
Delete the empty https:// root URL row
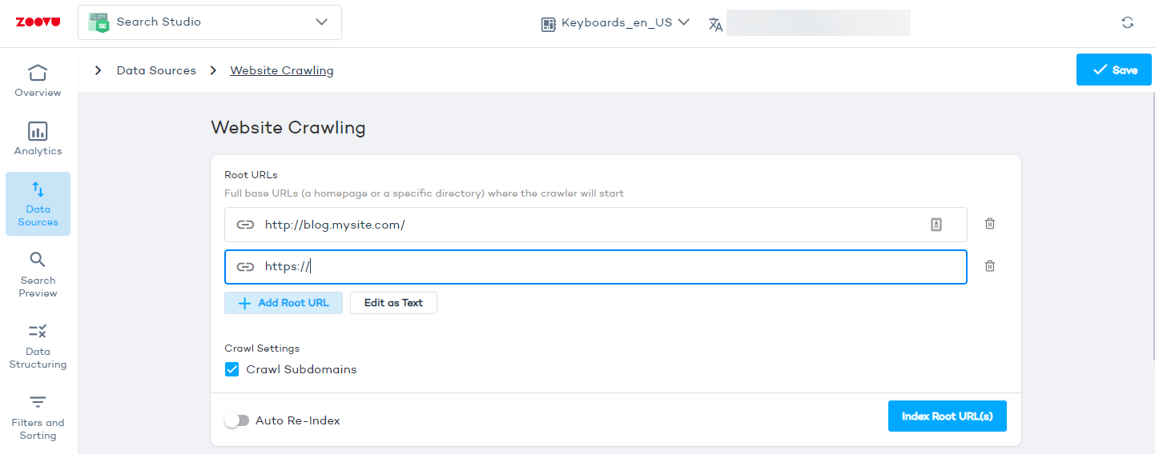click(x=989, y=266)
